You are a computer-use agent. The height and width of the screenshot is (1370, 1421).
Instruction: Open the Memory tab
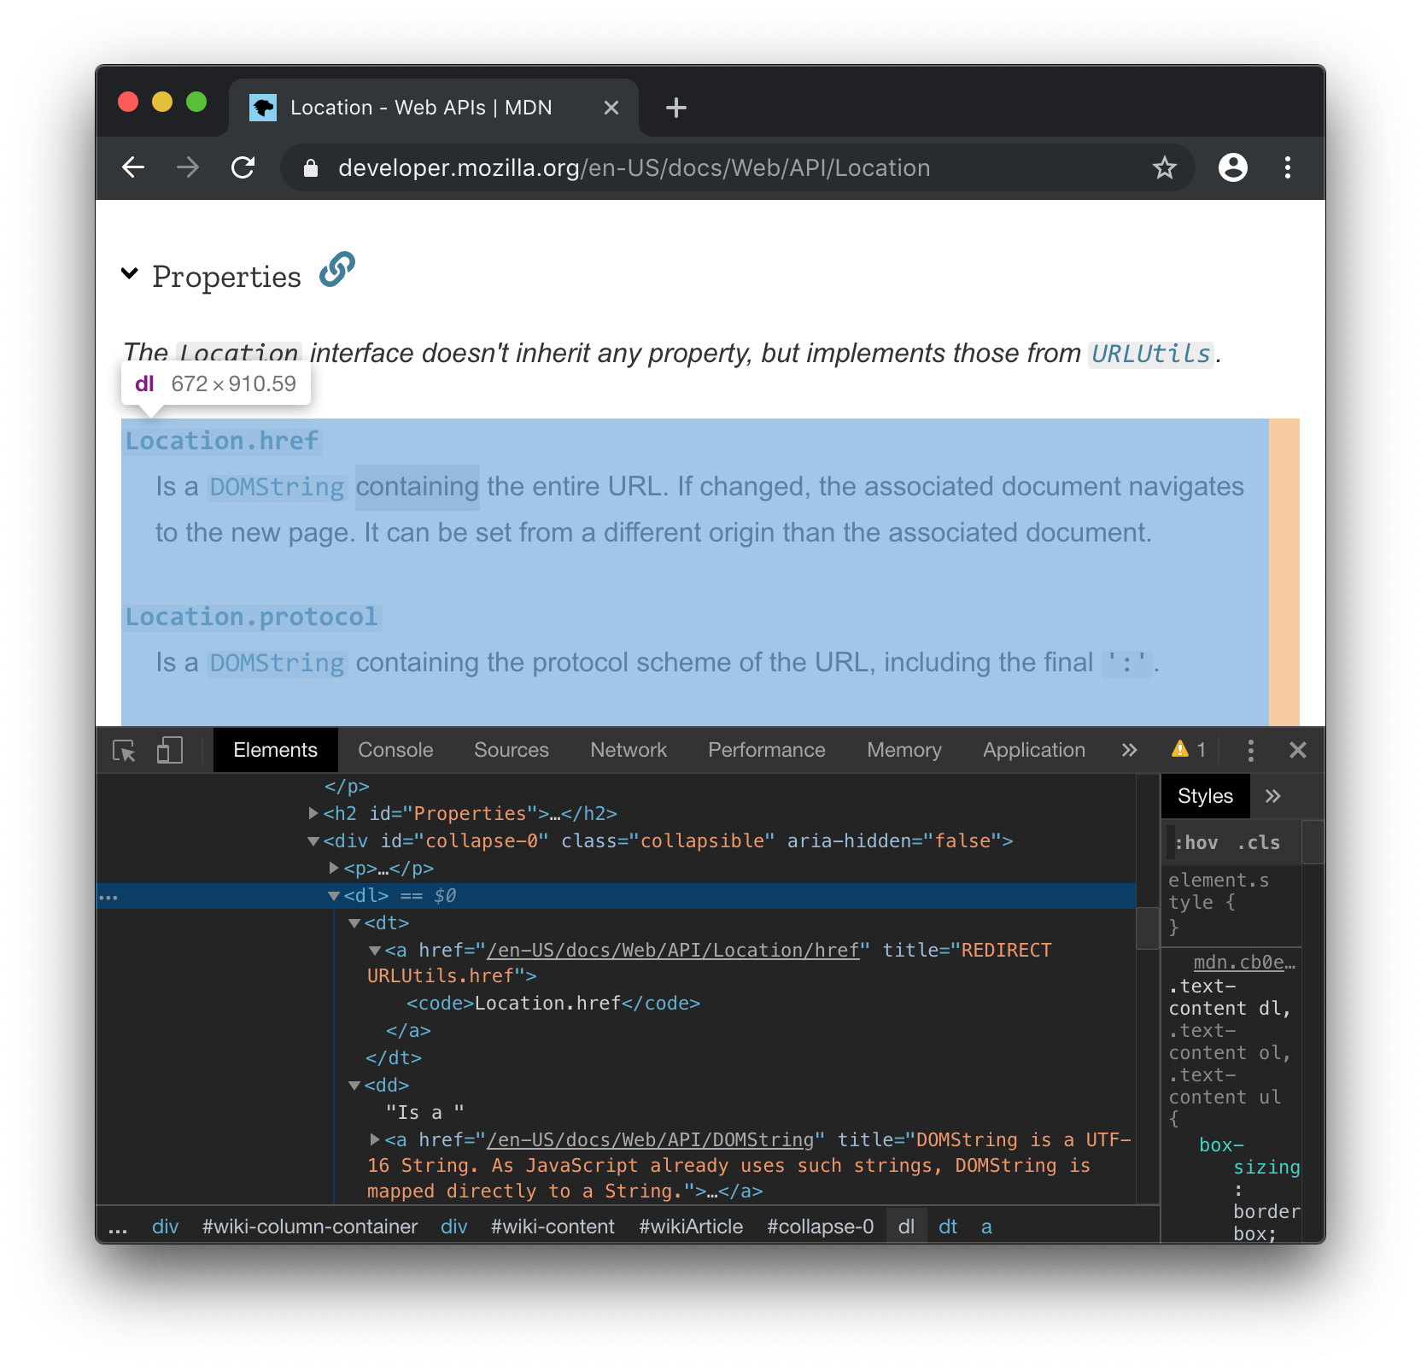click(x=904, y=750)
